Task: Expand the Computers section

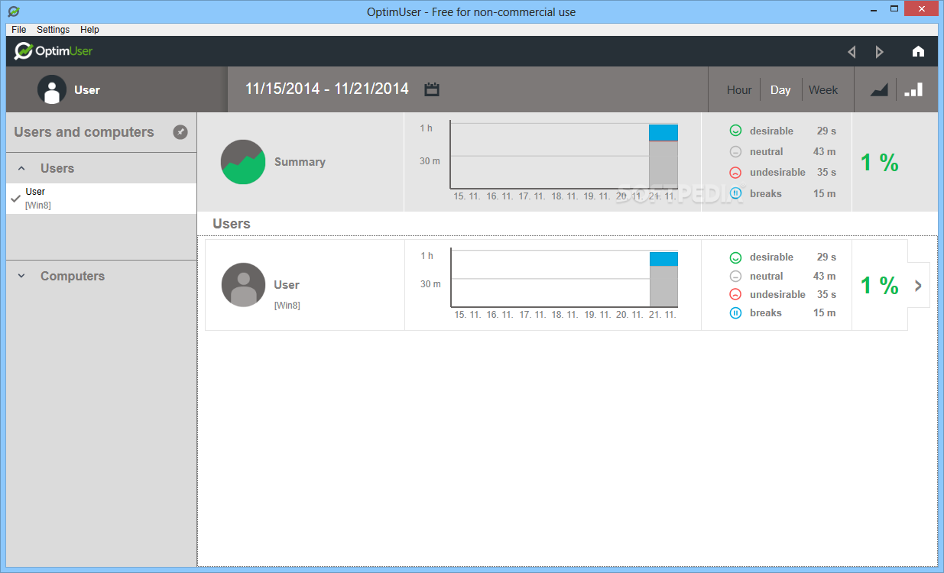Action: pyautogui.click(x=21, y=276)
